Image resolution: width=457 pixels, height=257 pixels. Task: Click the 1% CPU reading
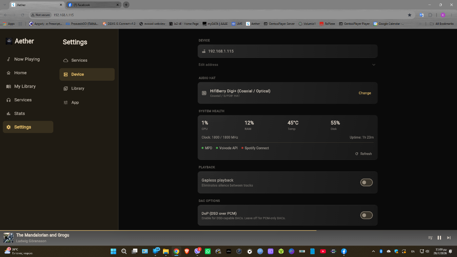205,125
